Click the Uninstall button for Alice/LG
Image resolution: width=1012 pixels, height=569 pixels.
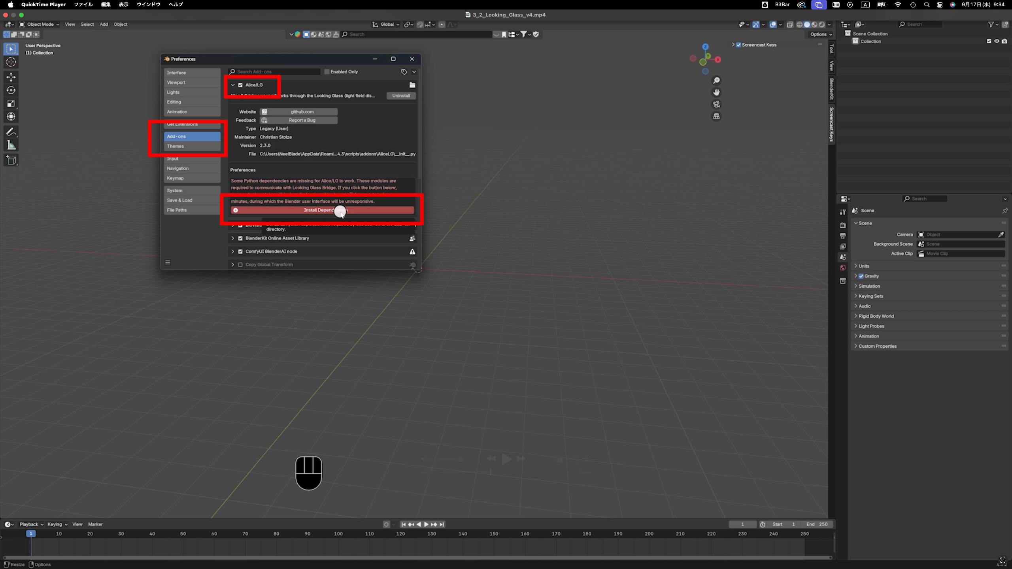click(x=400, y=95)
